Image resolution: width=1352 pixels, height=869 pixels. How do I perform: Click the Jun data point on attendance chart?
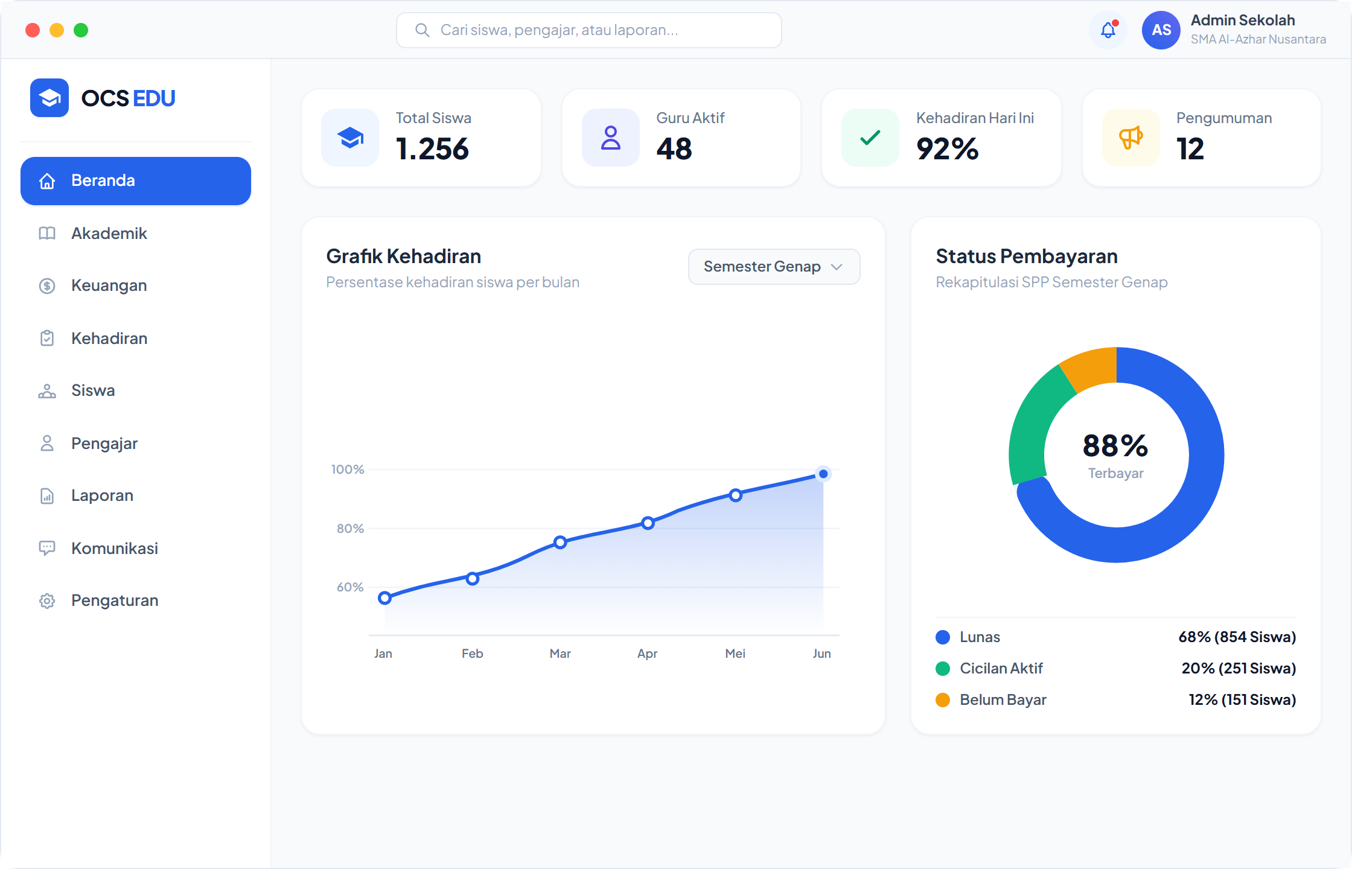(823, 474)
